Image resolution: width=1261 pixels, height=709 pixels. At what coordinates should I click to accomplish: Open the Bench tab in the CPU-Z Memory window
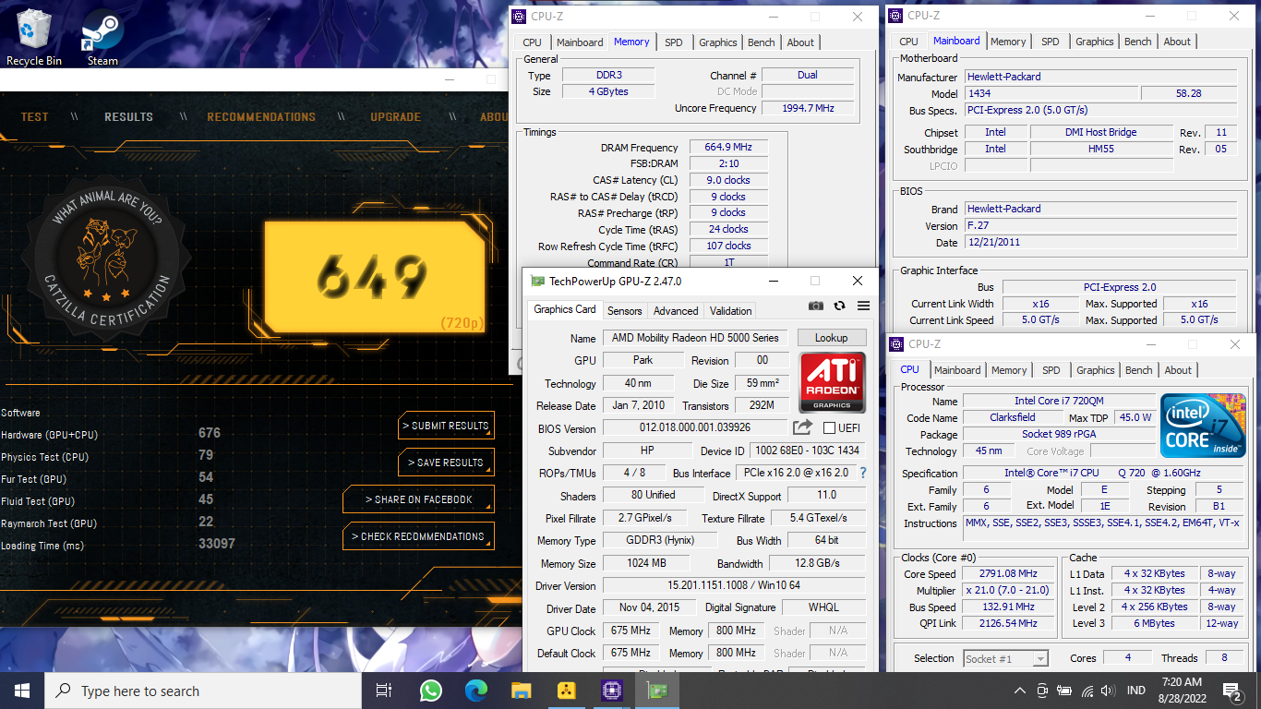point(762,42)
